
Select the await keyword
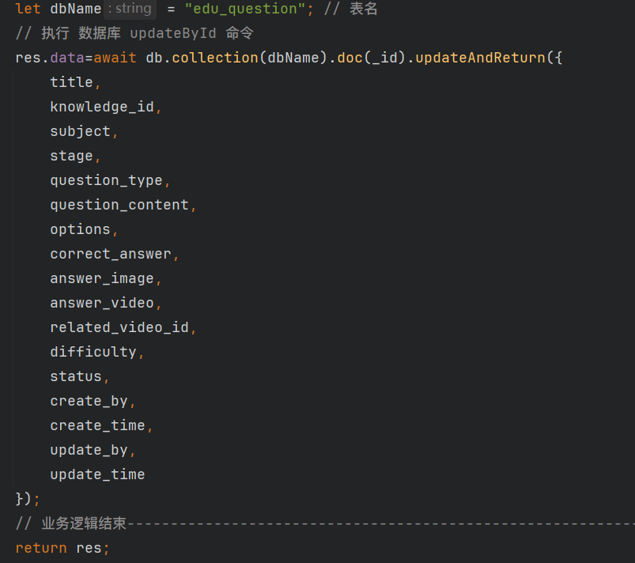115,58
